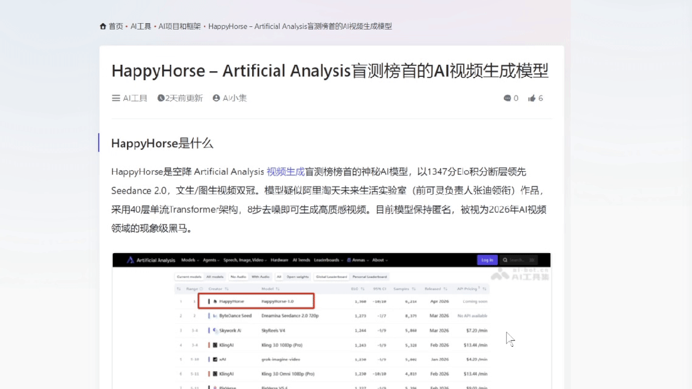Click the breadcrumb entry for the HappyHorse article

click(300, 26)
